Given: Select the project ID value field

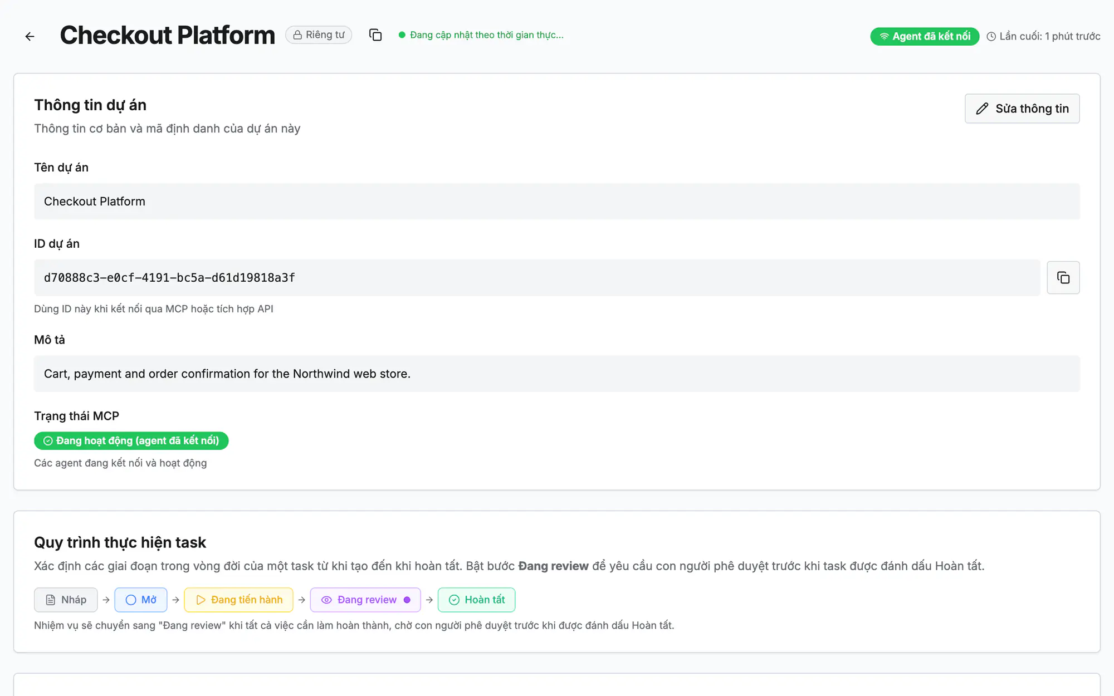Looking at the screenshot, I should click(x=537, y=277).
